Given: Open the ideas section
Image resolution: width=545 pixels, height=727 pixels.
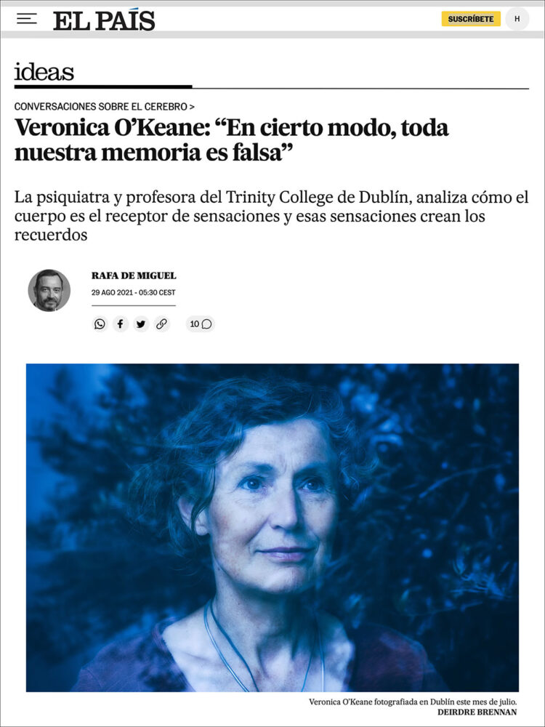Looking at the screenshot, I should (x=44, y=72).
